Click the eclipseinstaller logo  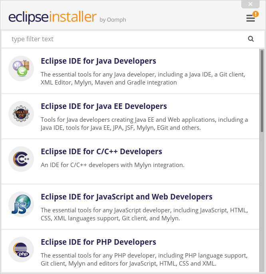coord(52,17)
